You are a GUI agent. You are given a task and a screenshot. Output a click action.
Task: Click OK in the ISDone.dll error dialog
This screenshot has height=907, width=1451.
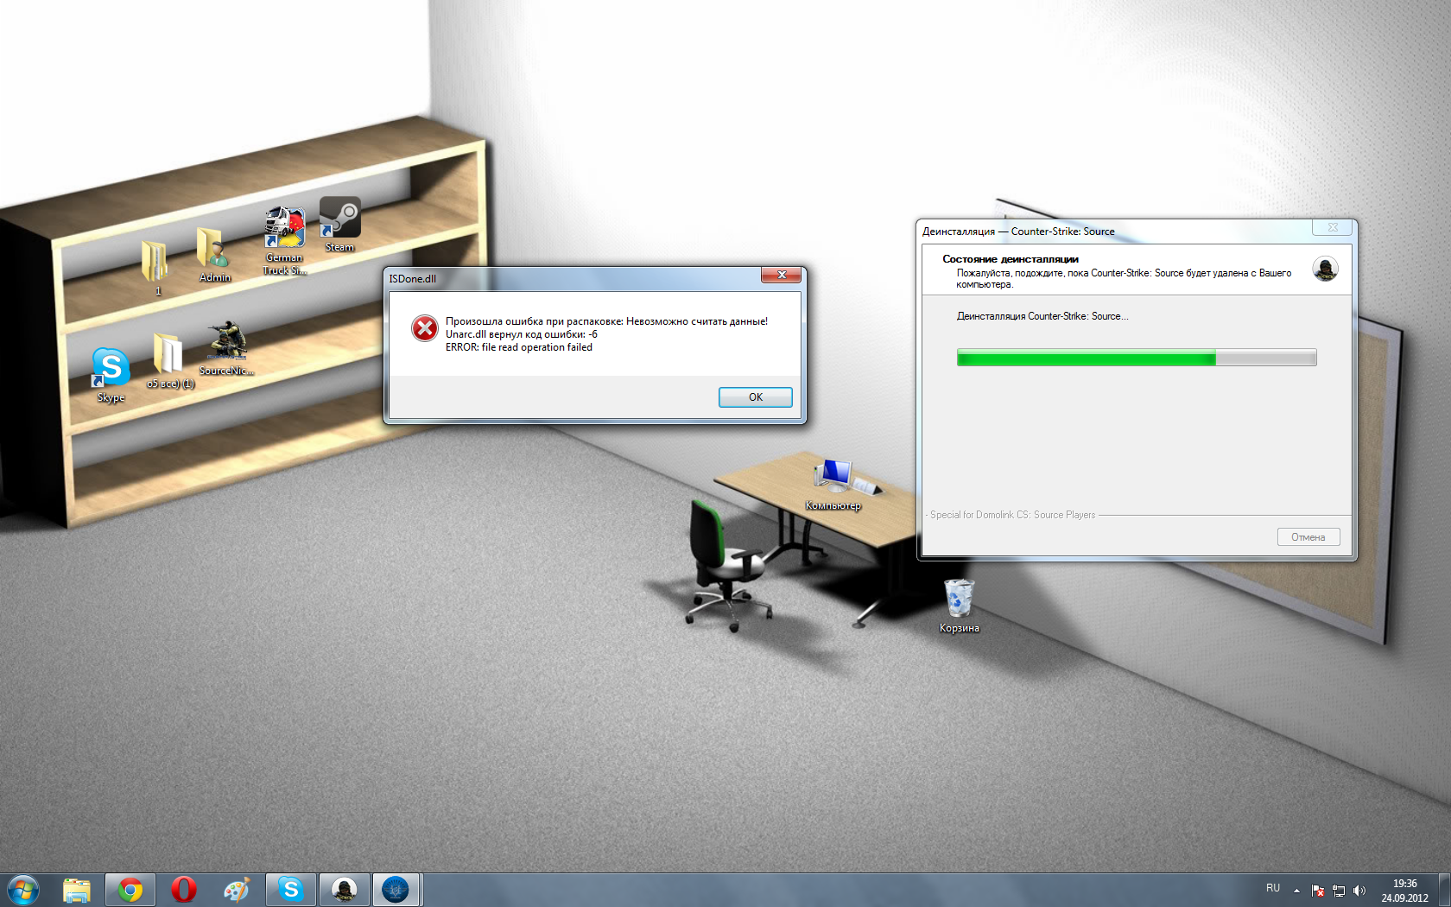point(755,397)
